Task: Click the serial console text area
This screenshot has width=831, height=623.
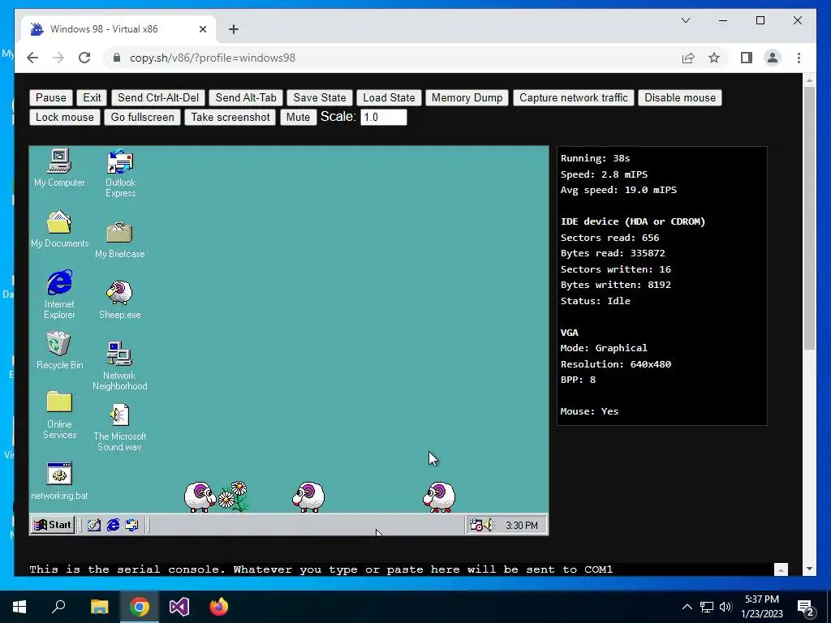Action: [401, 569]
